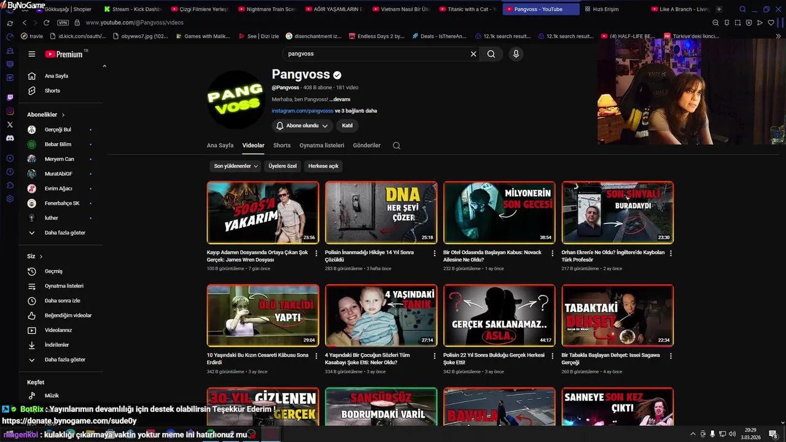Switch to the Shorts channel tab
The width and height of the screenshot is (786, 442).
point(282,145)
